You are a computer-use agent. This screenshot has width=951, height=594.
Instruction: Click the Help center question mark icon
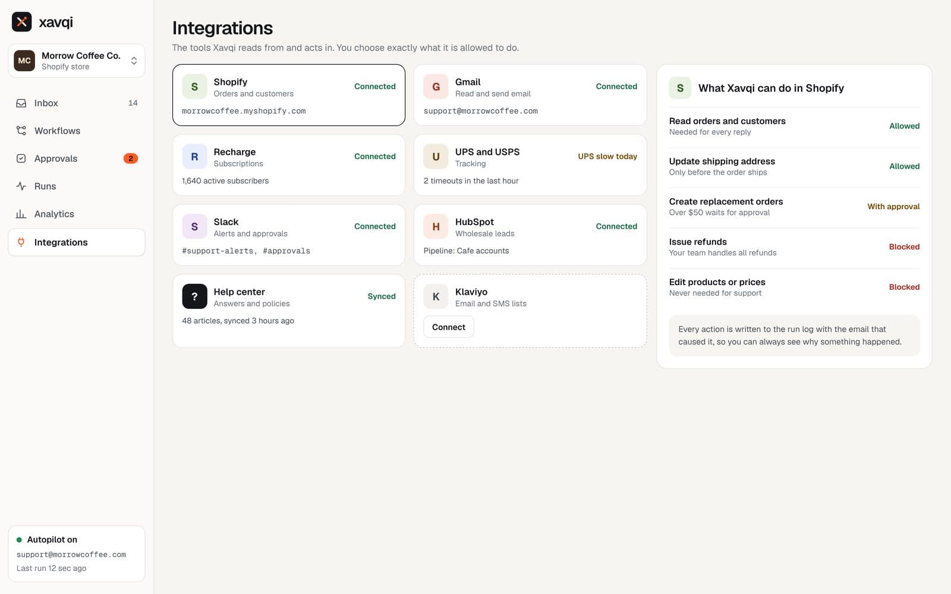(x=194, y=296)
